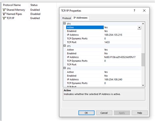Close the TCP/IP Properties dialog
The image size is (155, 121).
click(x=144, y=10)
